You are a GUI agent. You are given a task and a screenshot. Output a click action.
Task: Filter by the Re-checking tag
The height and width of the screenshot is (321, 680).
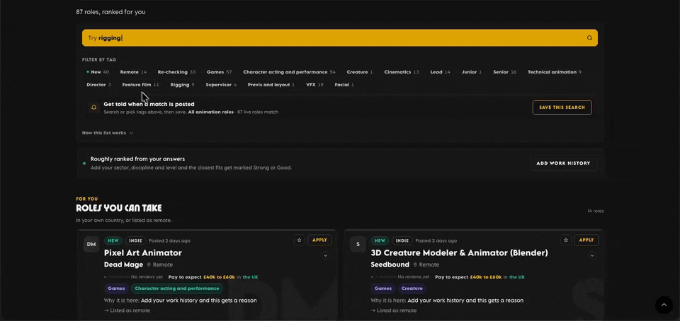click(176, 72)
